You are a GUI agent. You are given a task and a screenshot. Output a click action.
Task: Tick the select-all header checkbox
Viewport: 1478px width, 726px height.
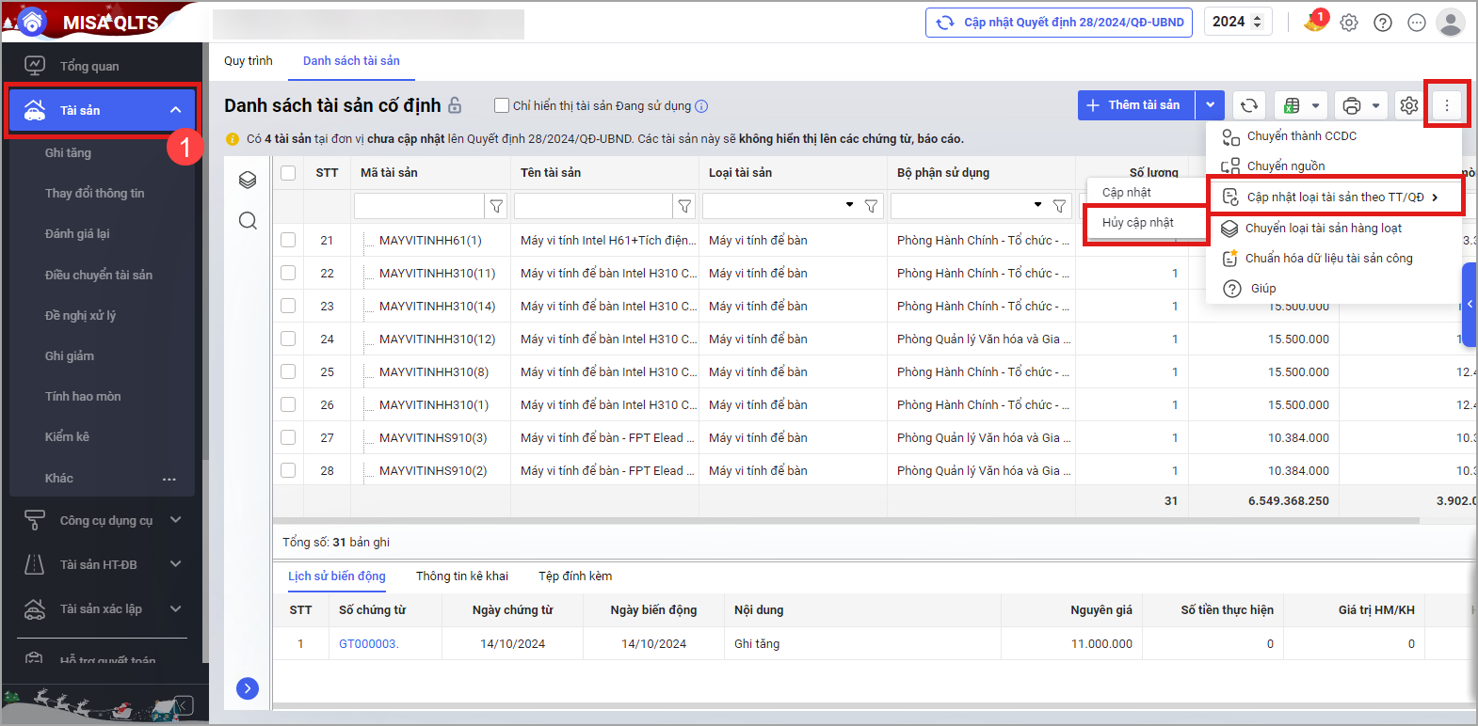288,173
